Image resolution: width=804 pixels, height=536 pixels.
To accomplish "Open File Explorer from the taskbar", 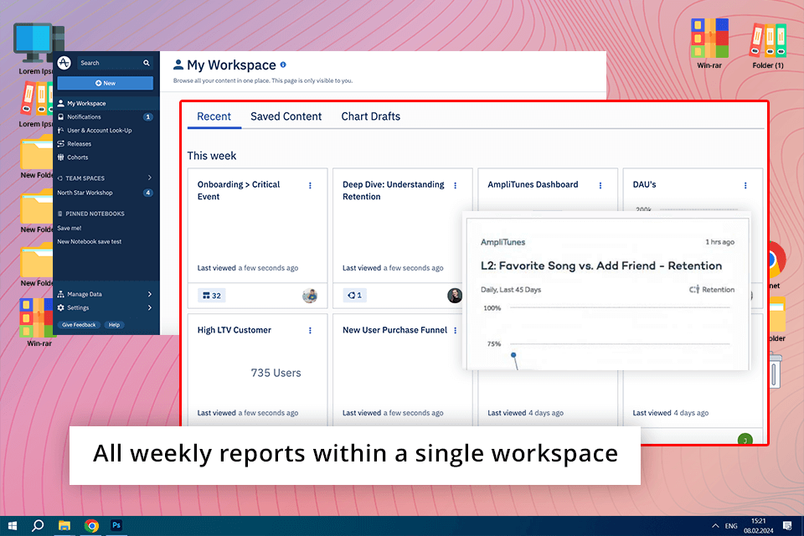I will (64, 526).
